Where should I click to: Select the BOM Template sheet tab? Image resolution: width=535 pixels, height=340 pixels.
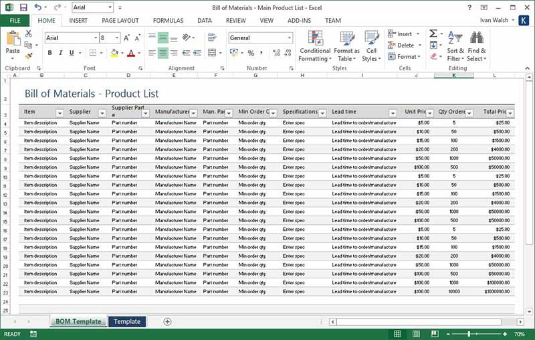(x=78, y=321)
